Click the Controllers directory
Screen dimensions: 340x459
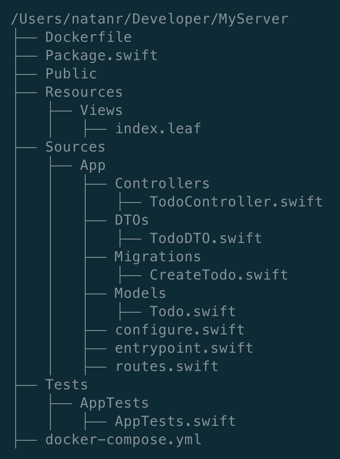pyautogui.click(x=162, y=184)
